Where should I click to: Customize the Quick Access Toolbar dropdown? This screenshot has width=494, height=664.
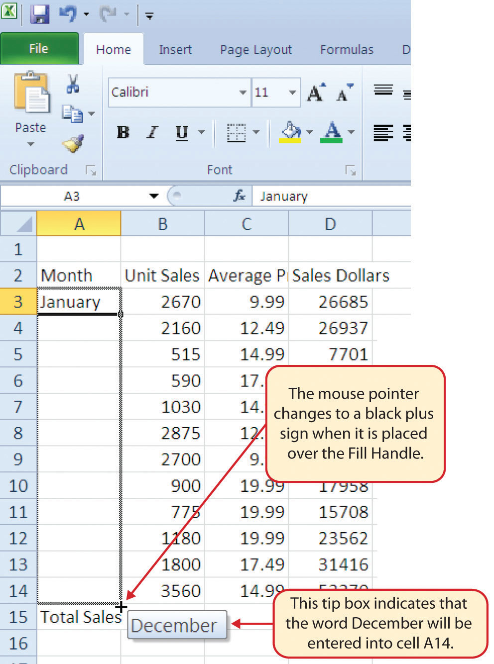tap(149, 16)
